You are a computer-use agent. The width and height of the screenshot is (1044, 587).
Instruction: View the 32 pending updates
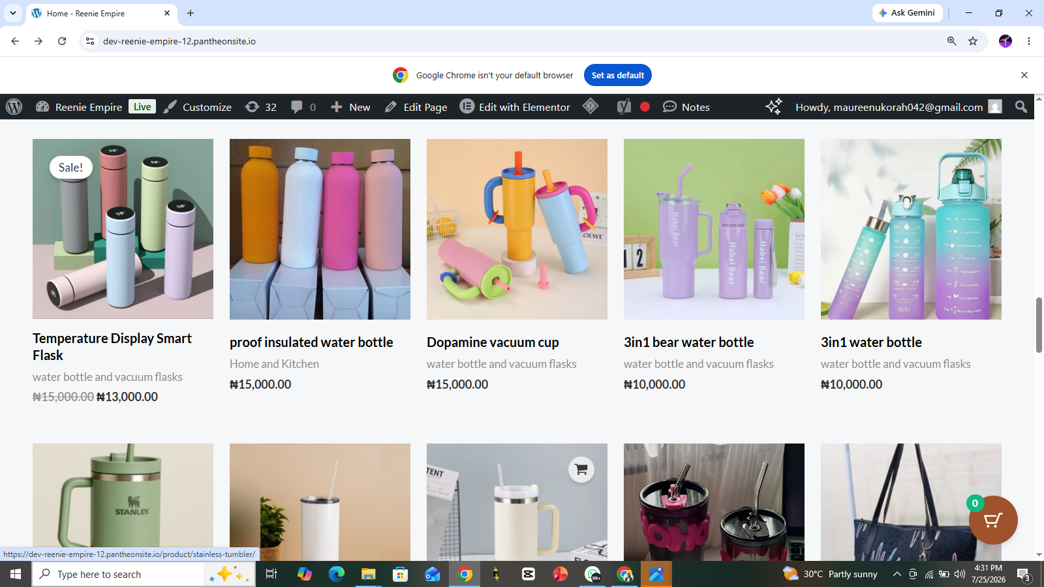coord(261,107)
